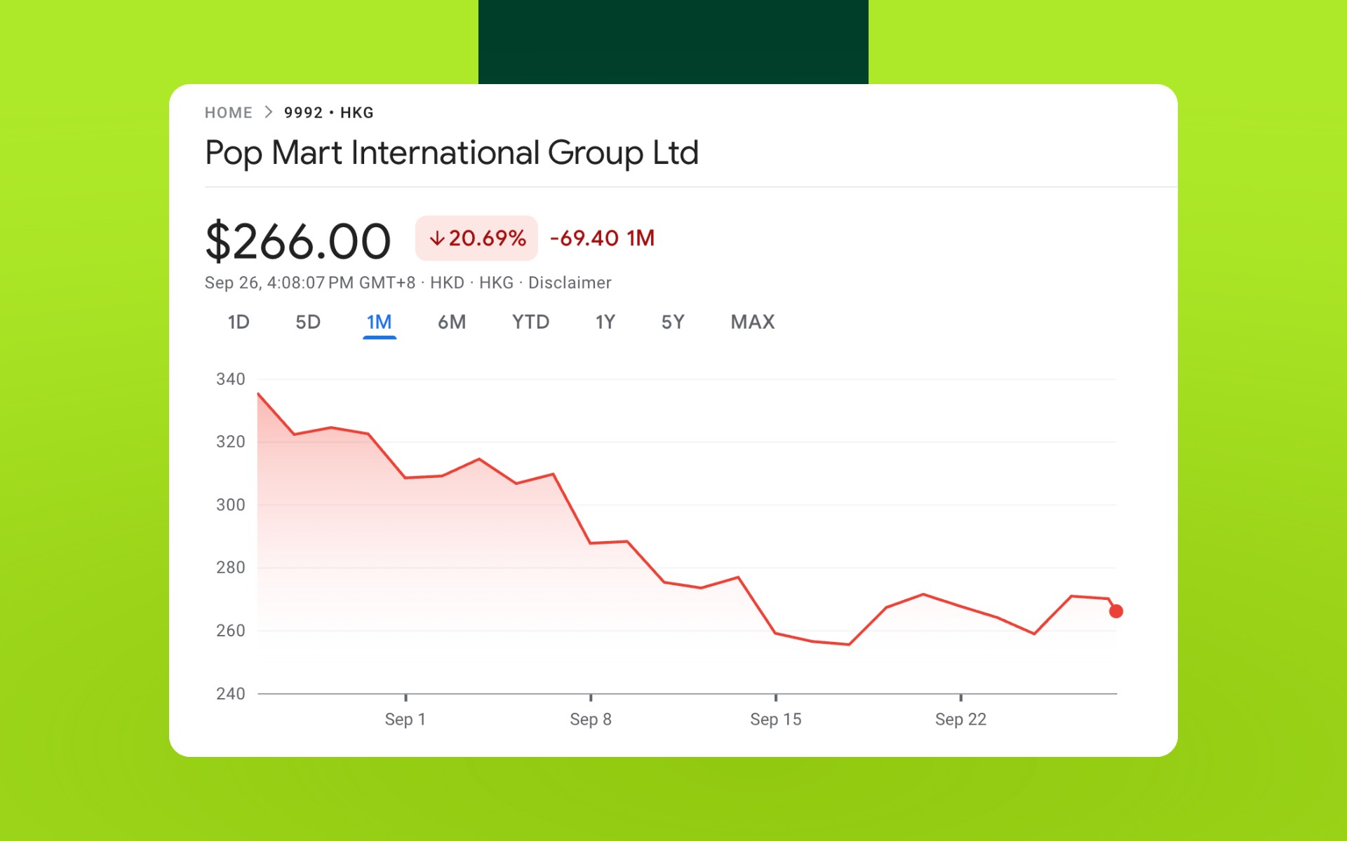Click the $266.00 stock price

tap(297, 242)
